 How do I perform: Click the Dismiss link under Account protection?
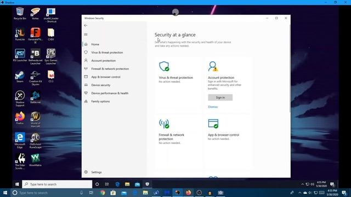coord(213,107)
